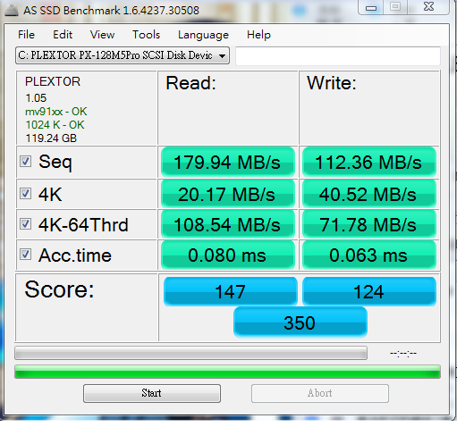Click the Seq write result 112.36 MB/s
Image resolution: width=465 pixels, height=427 pixels.
(x=369, y=163)
